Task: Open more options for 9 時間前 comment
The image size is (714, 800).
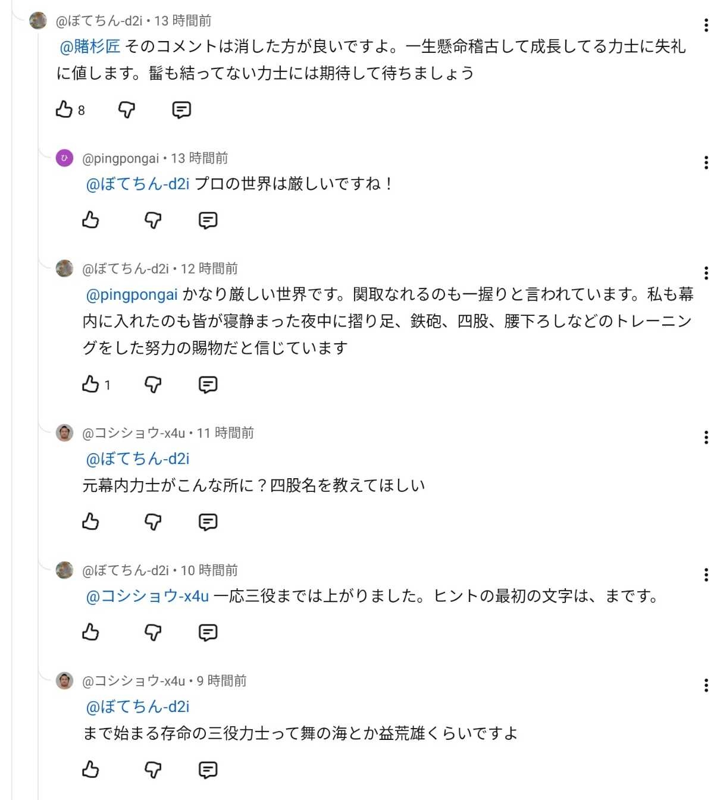Action: pos(706,685)
